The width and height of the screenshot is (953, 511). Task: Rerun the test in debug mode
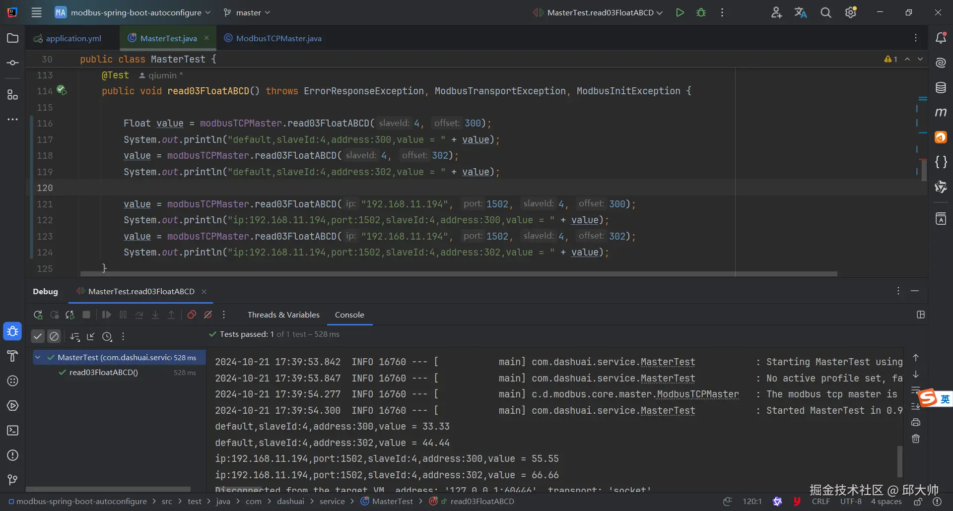pyautogui.click(x=38, y=315)
